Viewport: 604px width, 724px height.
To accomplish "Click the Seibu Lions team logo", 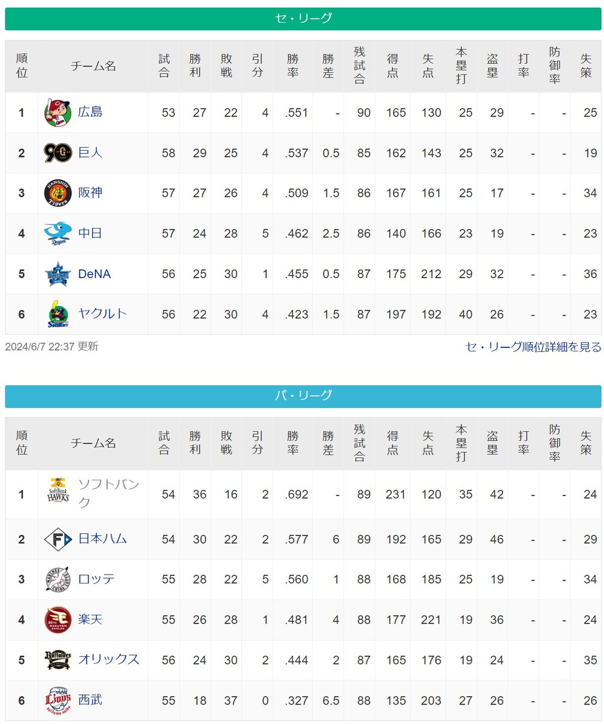I will 58,700.
